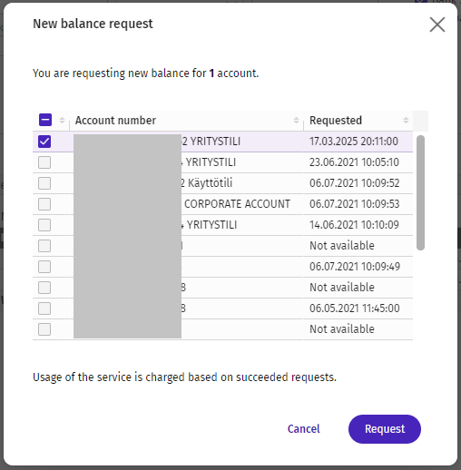Sort by the Account number column arrows

point(296,121)
